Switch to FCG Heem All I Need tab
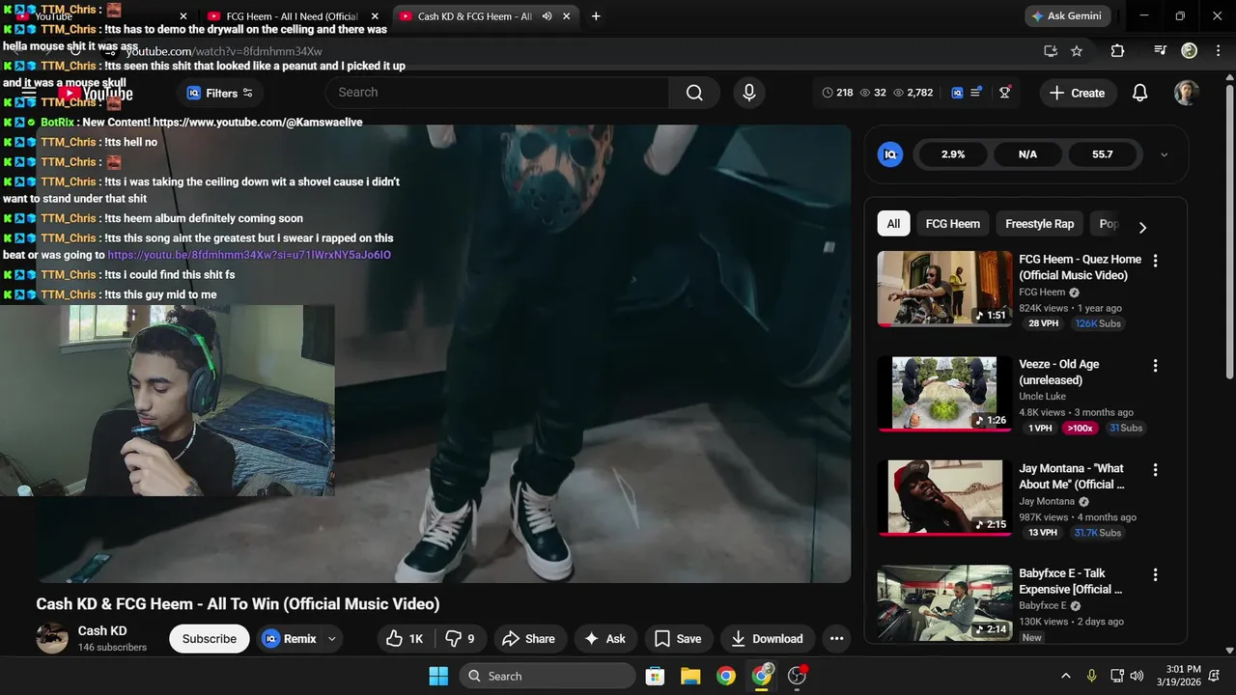The image size is (1236, 695). 292,16
